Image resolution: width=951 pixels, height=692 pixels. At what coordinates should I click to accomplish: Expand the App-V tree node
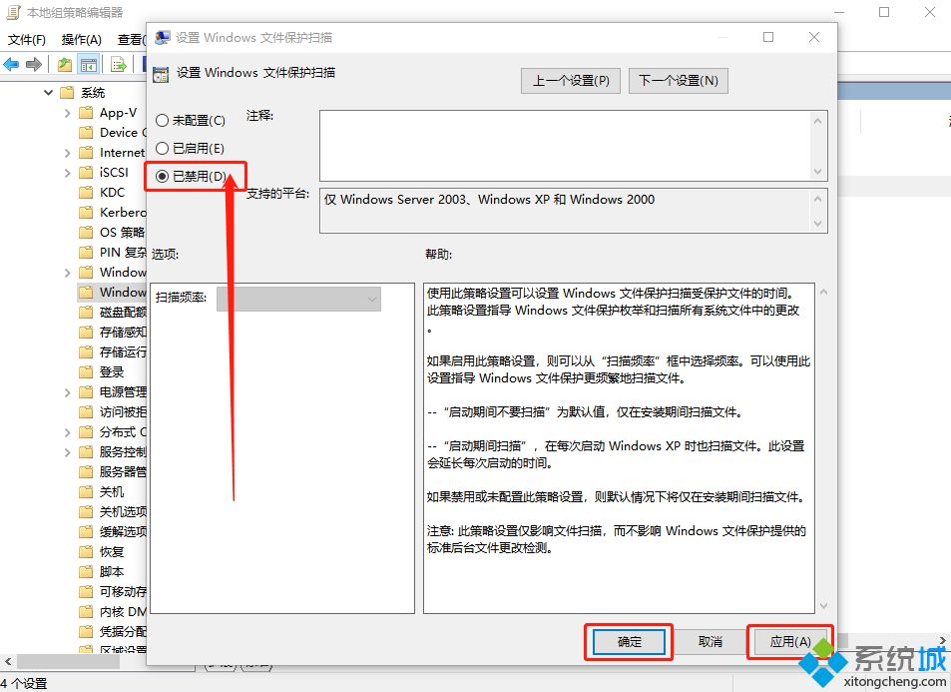[x=67, y=113]
